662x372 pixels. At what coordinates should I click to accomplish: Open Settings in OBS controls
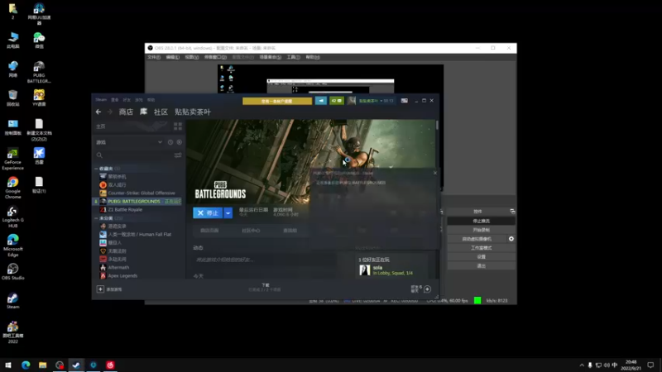481,257
